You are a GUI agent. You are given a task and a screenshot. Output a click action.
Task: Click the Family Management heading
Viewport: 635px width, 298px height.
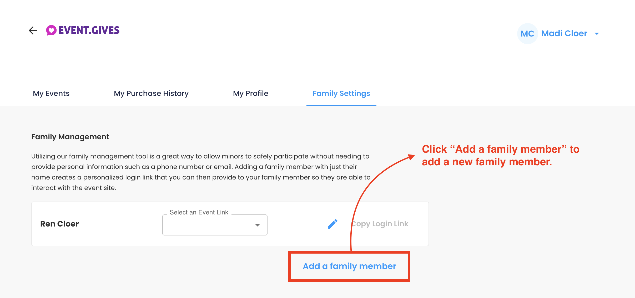pos(70,137)
